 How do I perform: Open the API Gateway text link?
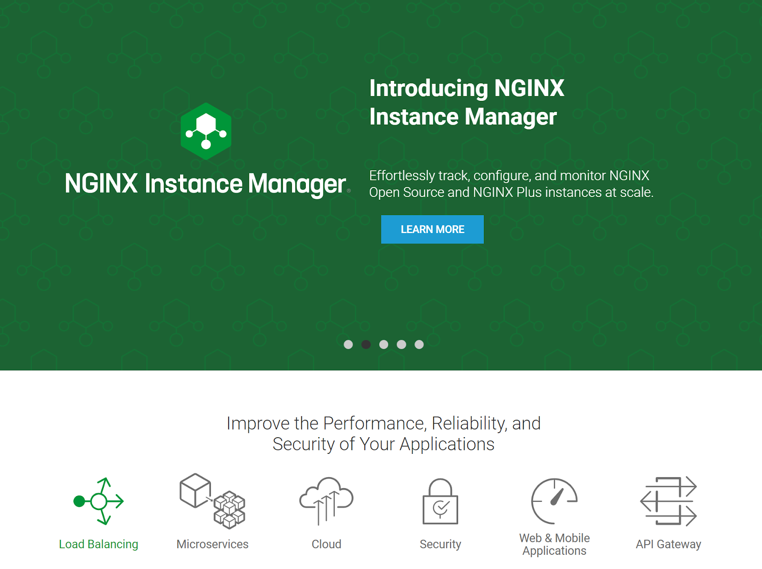pyautogui.click(x=668, y=544)
